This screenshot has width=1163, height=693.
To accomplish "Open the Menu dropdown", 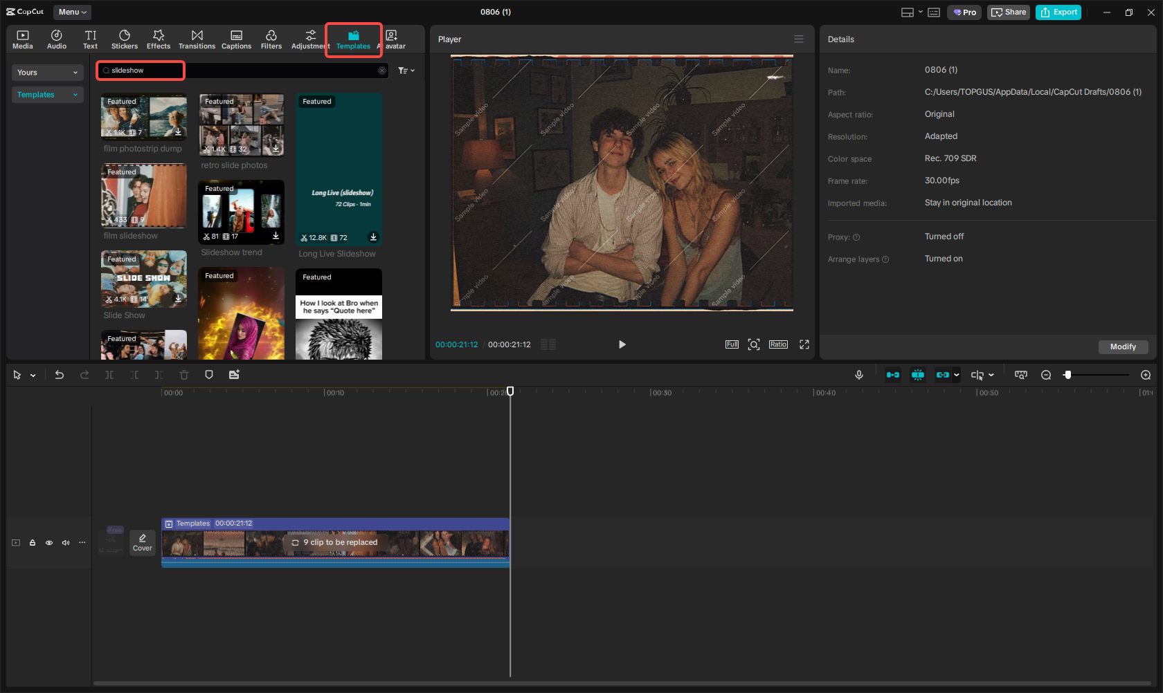I will click(x=71, y=12).
